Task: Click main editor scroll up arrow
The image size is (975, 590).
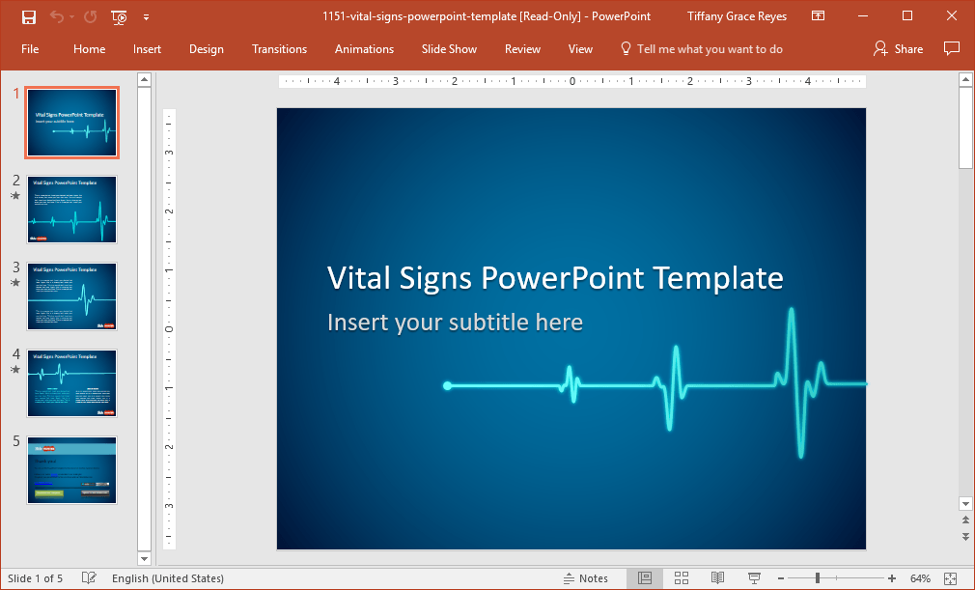Action: (x=965, y=79)
